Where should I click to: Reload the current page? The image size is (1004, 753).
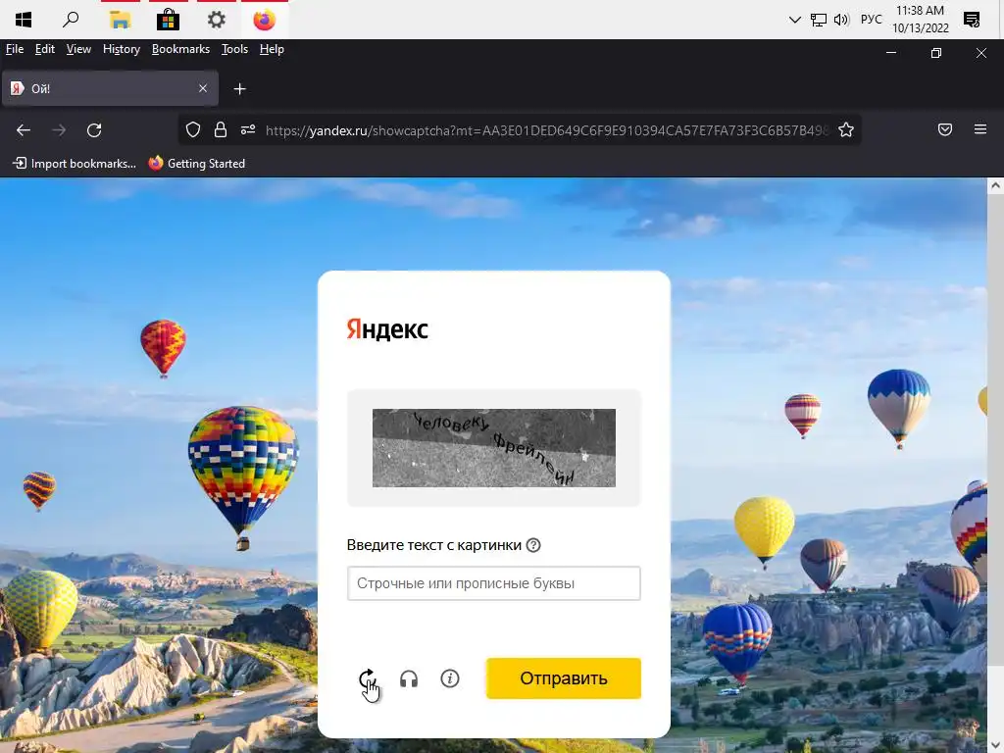click(94, 130)
